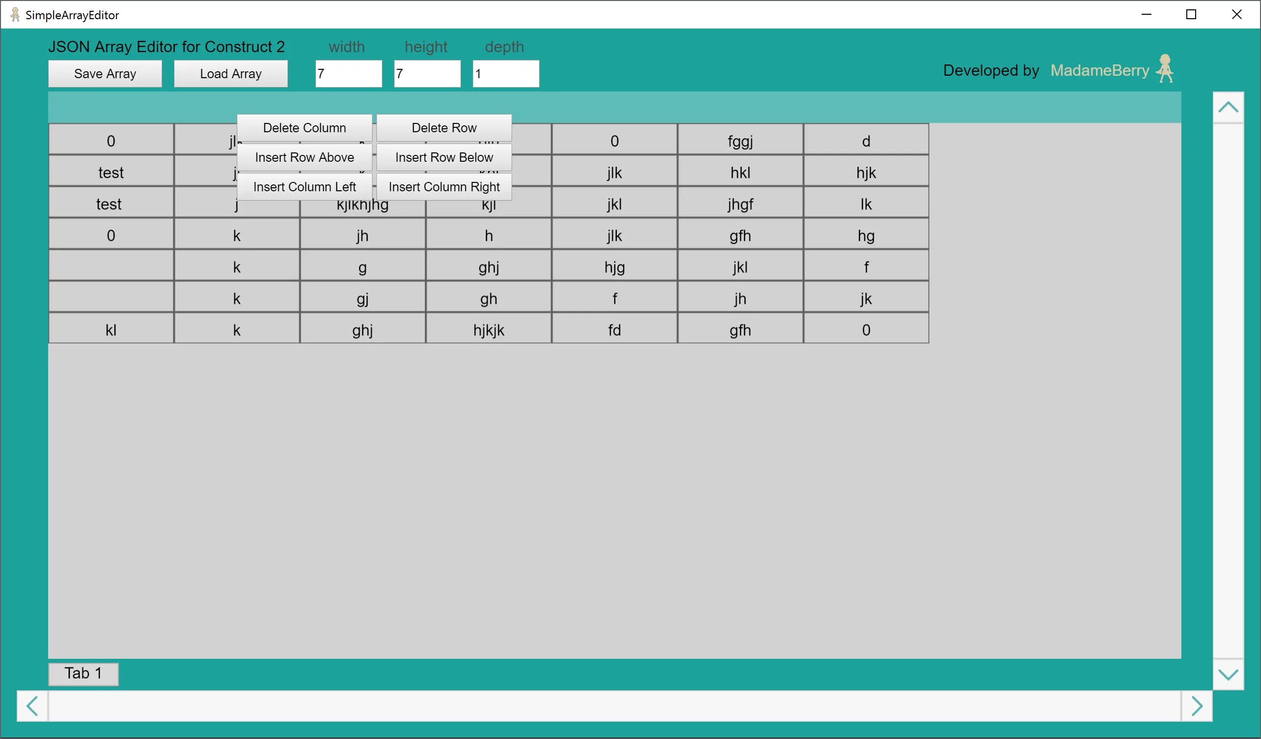Click the scroll down chevron arrow
1261x739 pixels.
(x=1228, y=675)
